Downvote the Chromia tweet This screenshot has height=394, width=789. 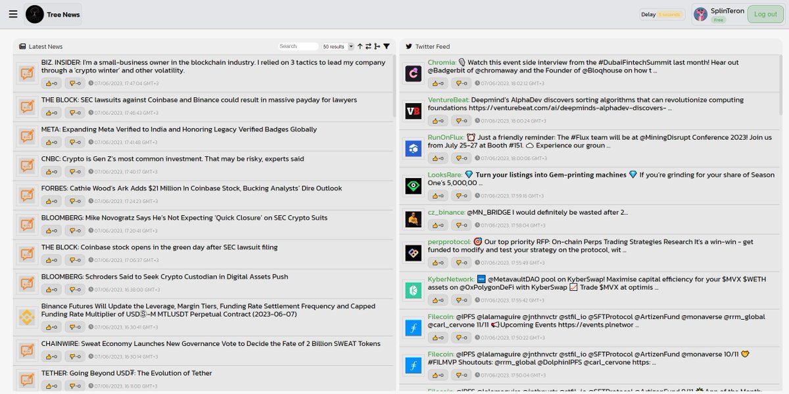coord(461,83)
